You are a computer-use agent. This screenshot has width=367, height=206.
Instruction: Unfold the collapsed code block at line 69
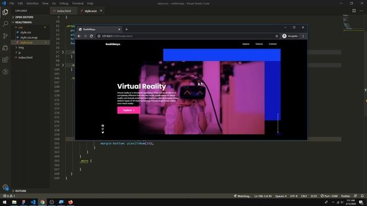63,65
